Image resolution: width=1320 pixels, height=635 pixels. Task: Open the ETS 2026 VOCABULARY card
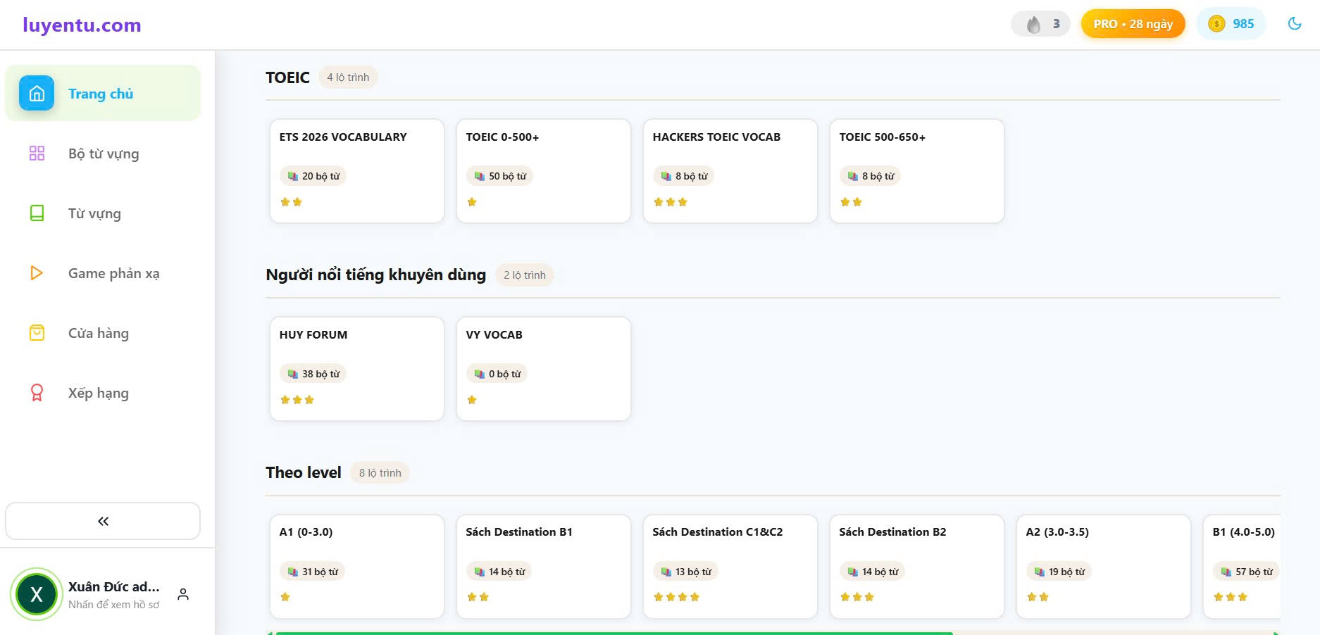(356, 170)
